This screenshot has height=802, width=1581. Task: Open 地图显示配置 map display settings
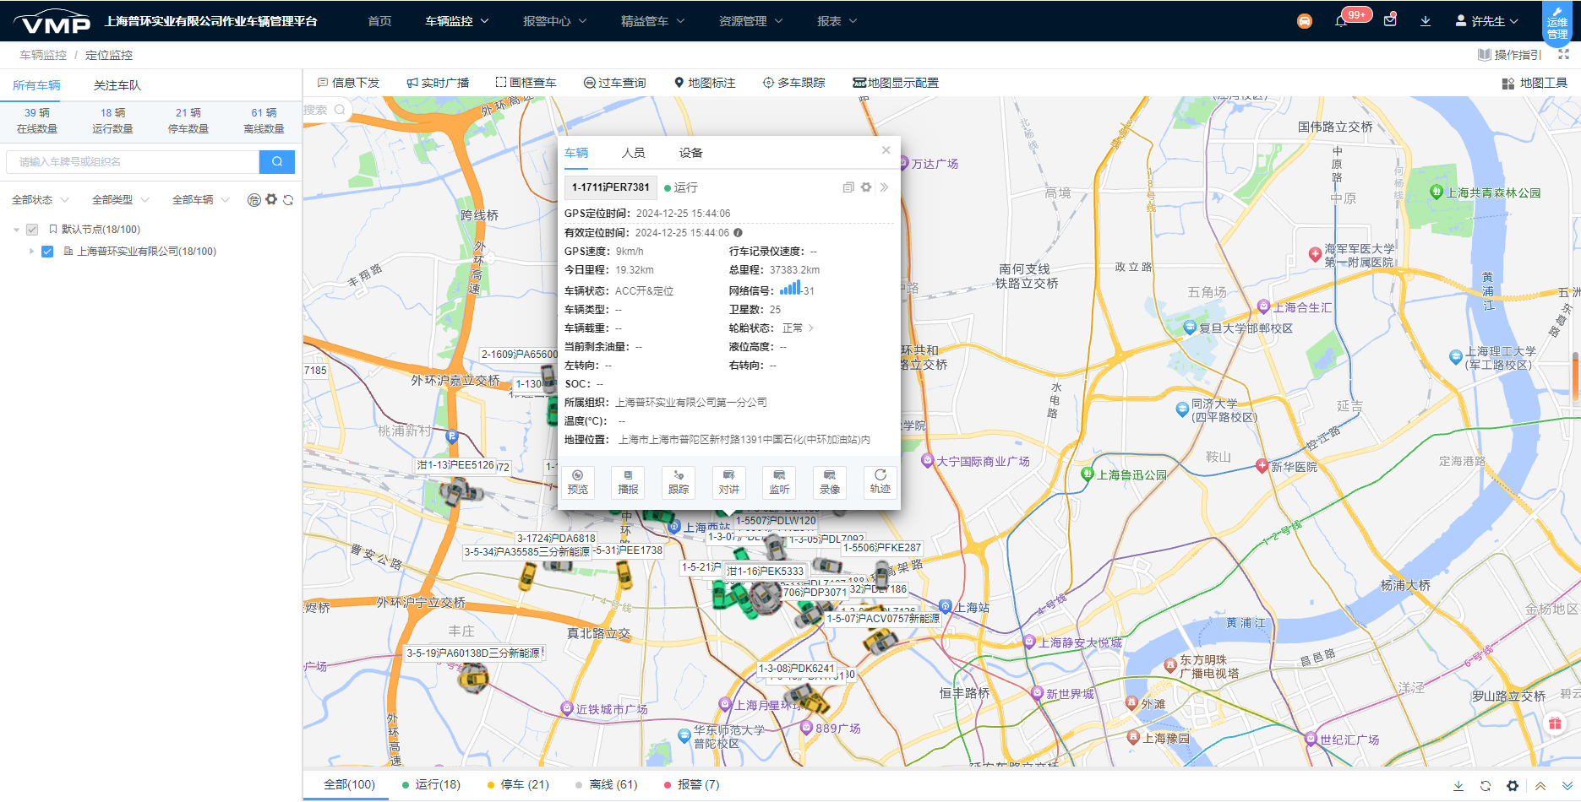(x=895, y=82)
